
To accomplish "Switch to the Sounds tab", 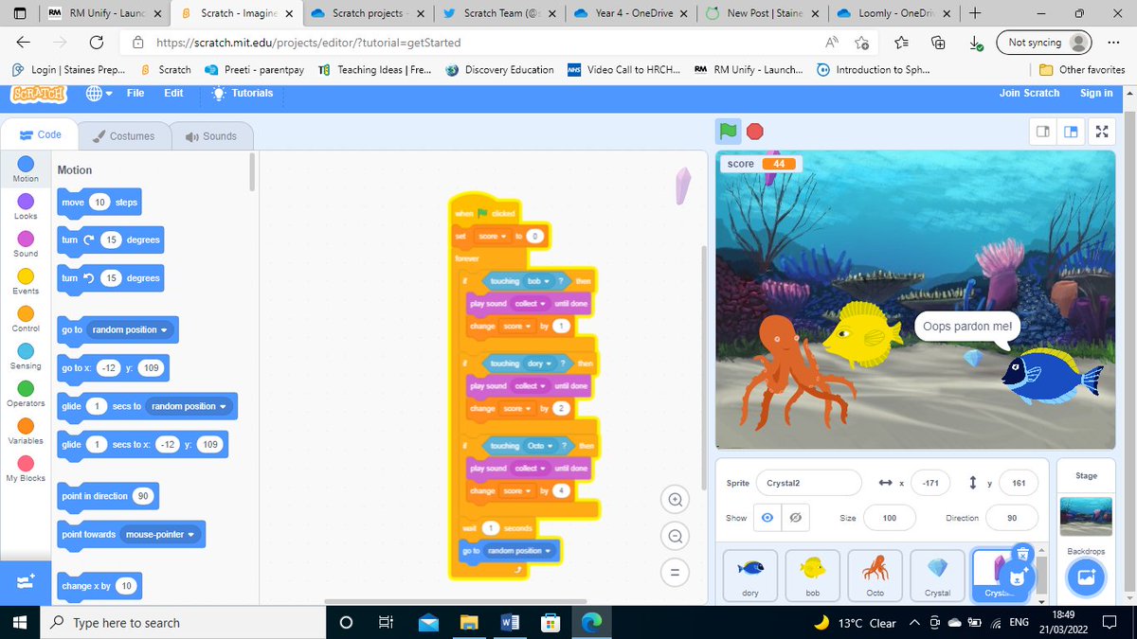I will [x=210, y=136].
